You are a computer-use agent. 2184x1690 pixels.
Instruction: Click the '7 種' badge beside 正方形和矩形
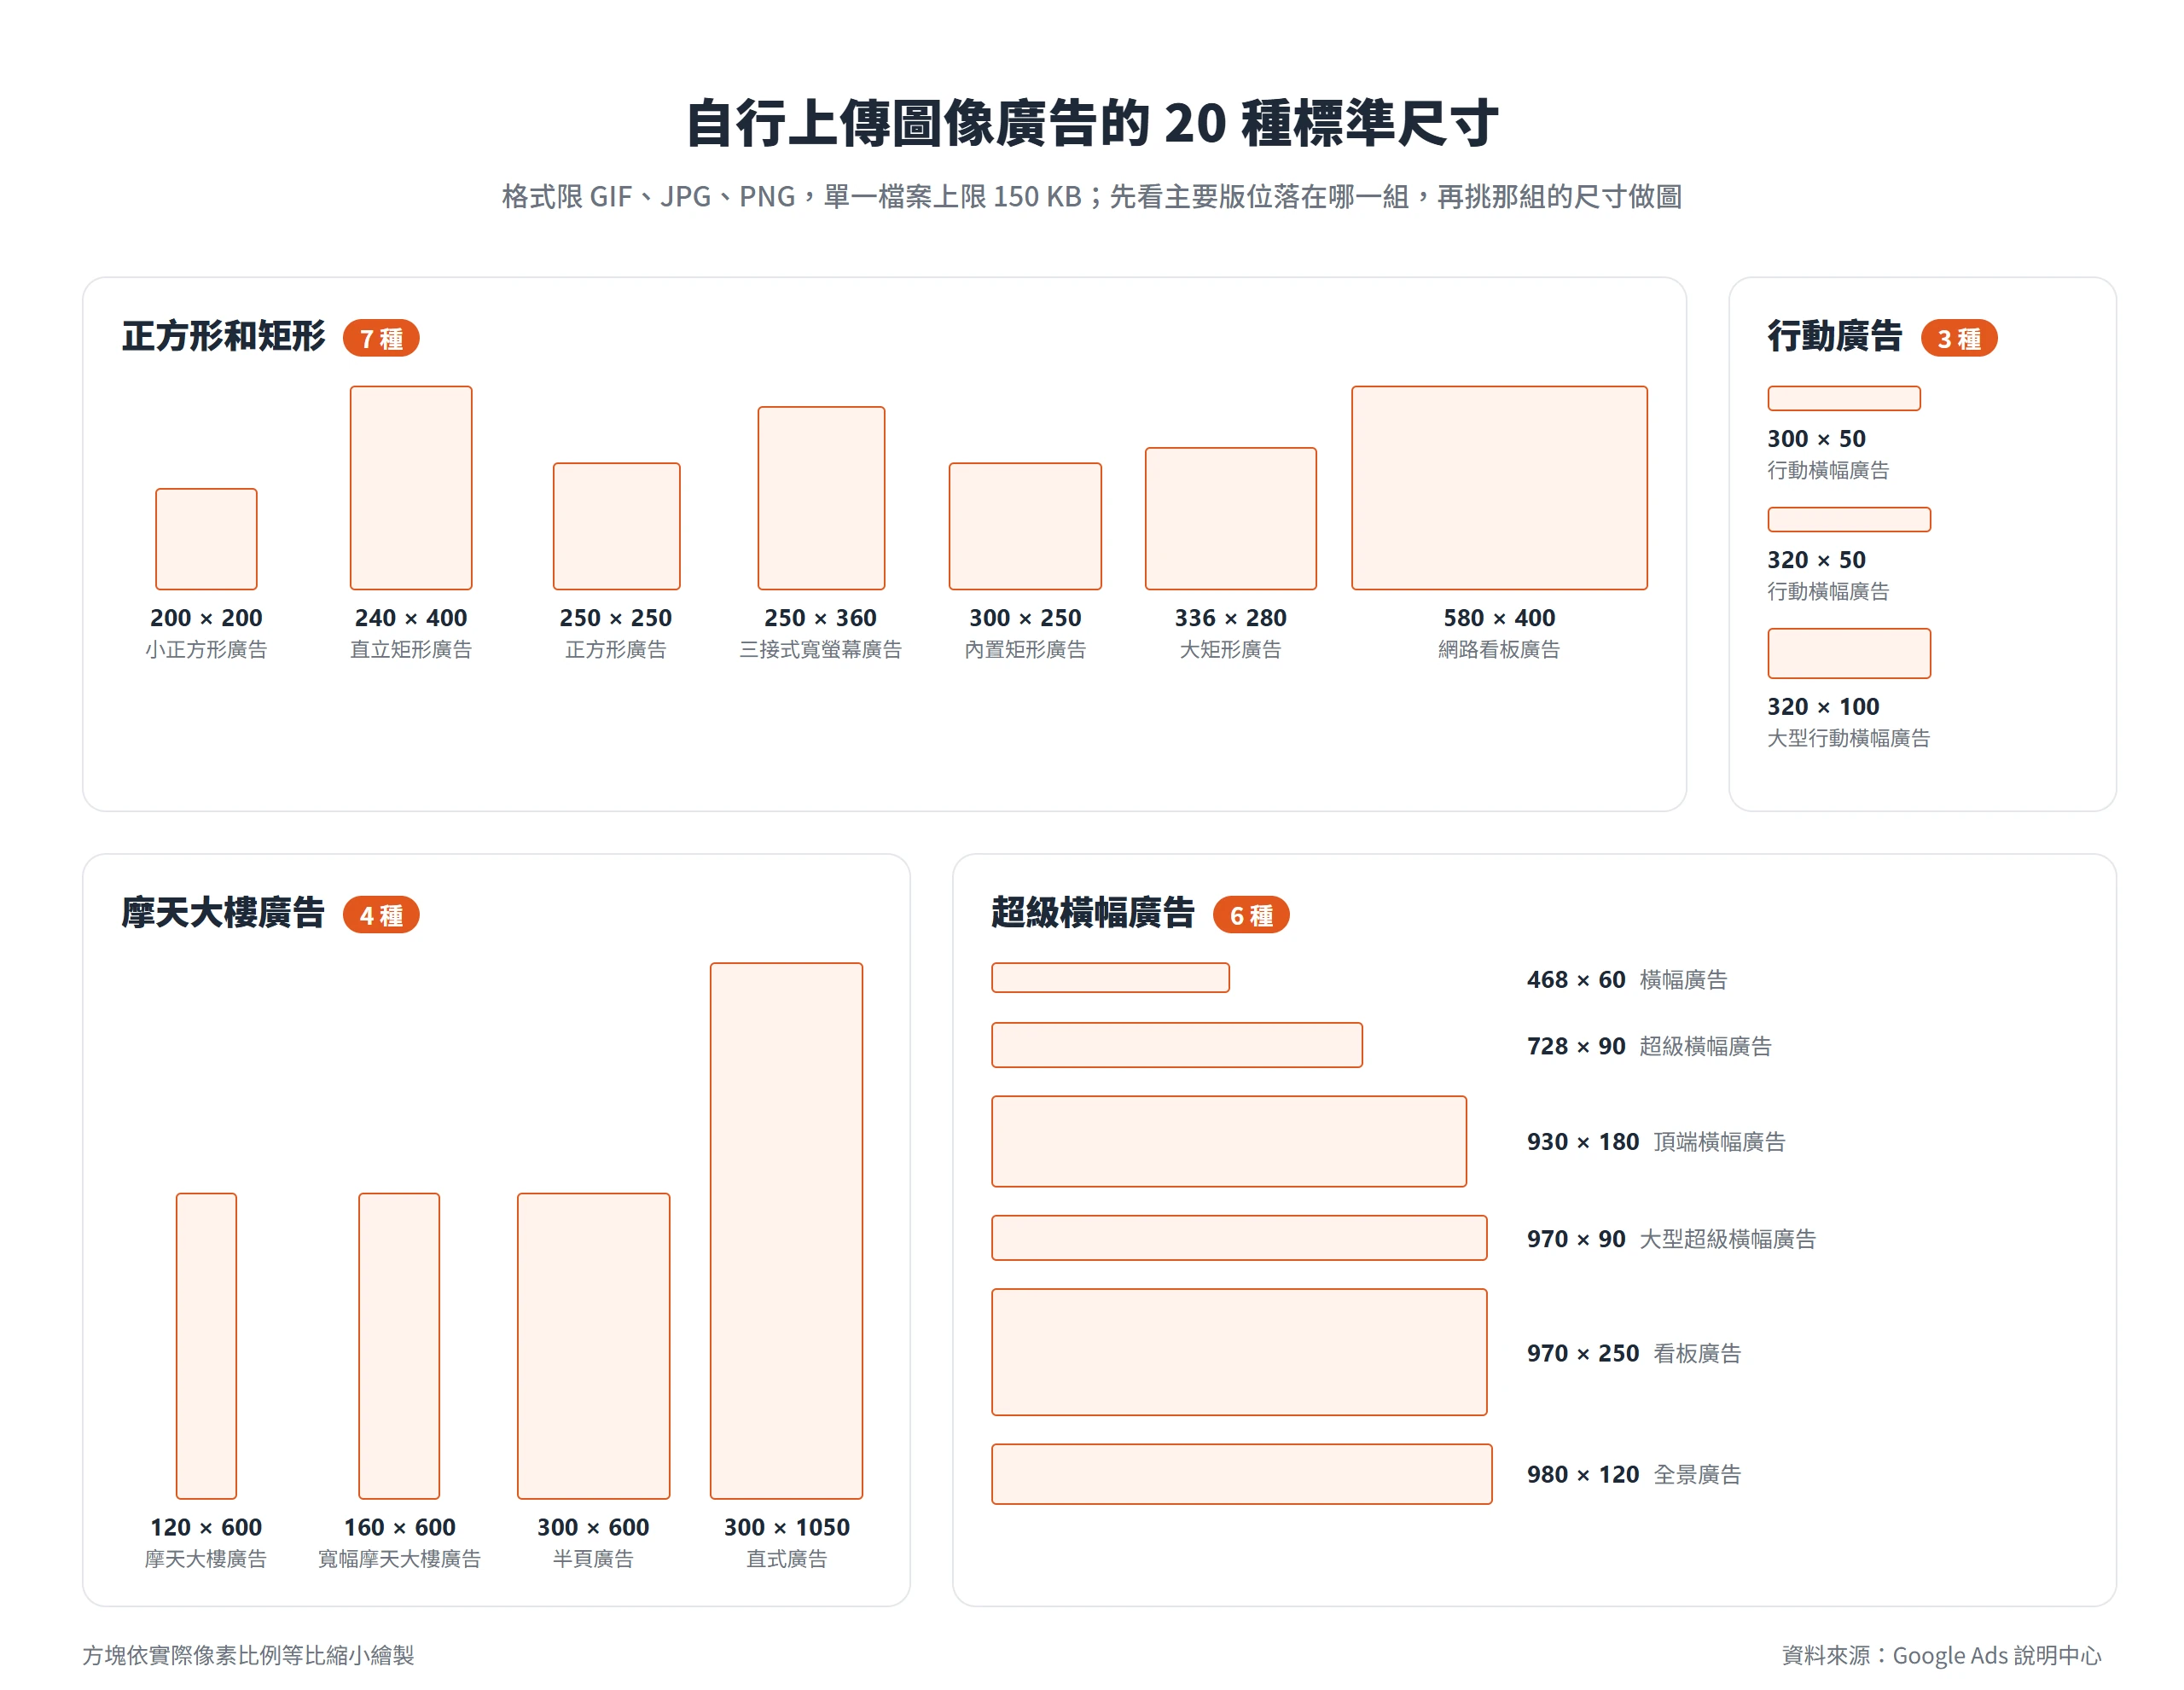(x=381, y=338)
